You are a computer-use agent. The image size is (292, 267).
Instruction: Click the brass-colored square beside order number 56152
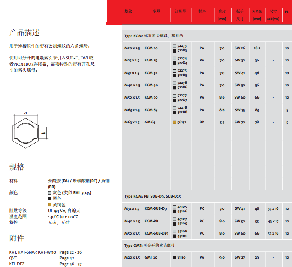[174, 123]
